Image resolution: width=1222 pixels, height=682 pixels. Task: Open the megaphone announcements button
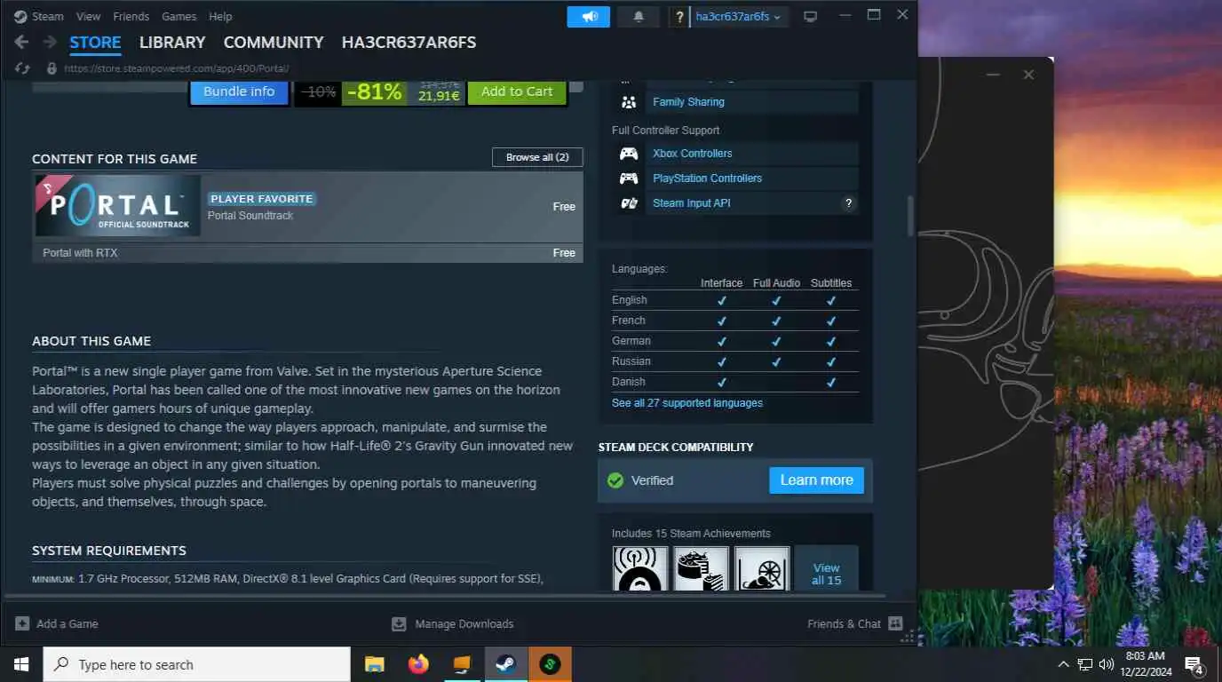click(x=589, y=16)
